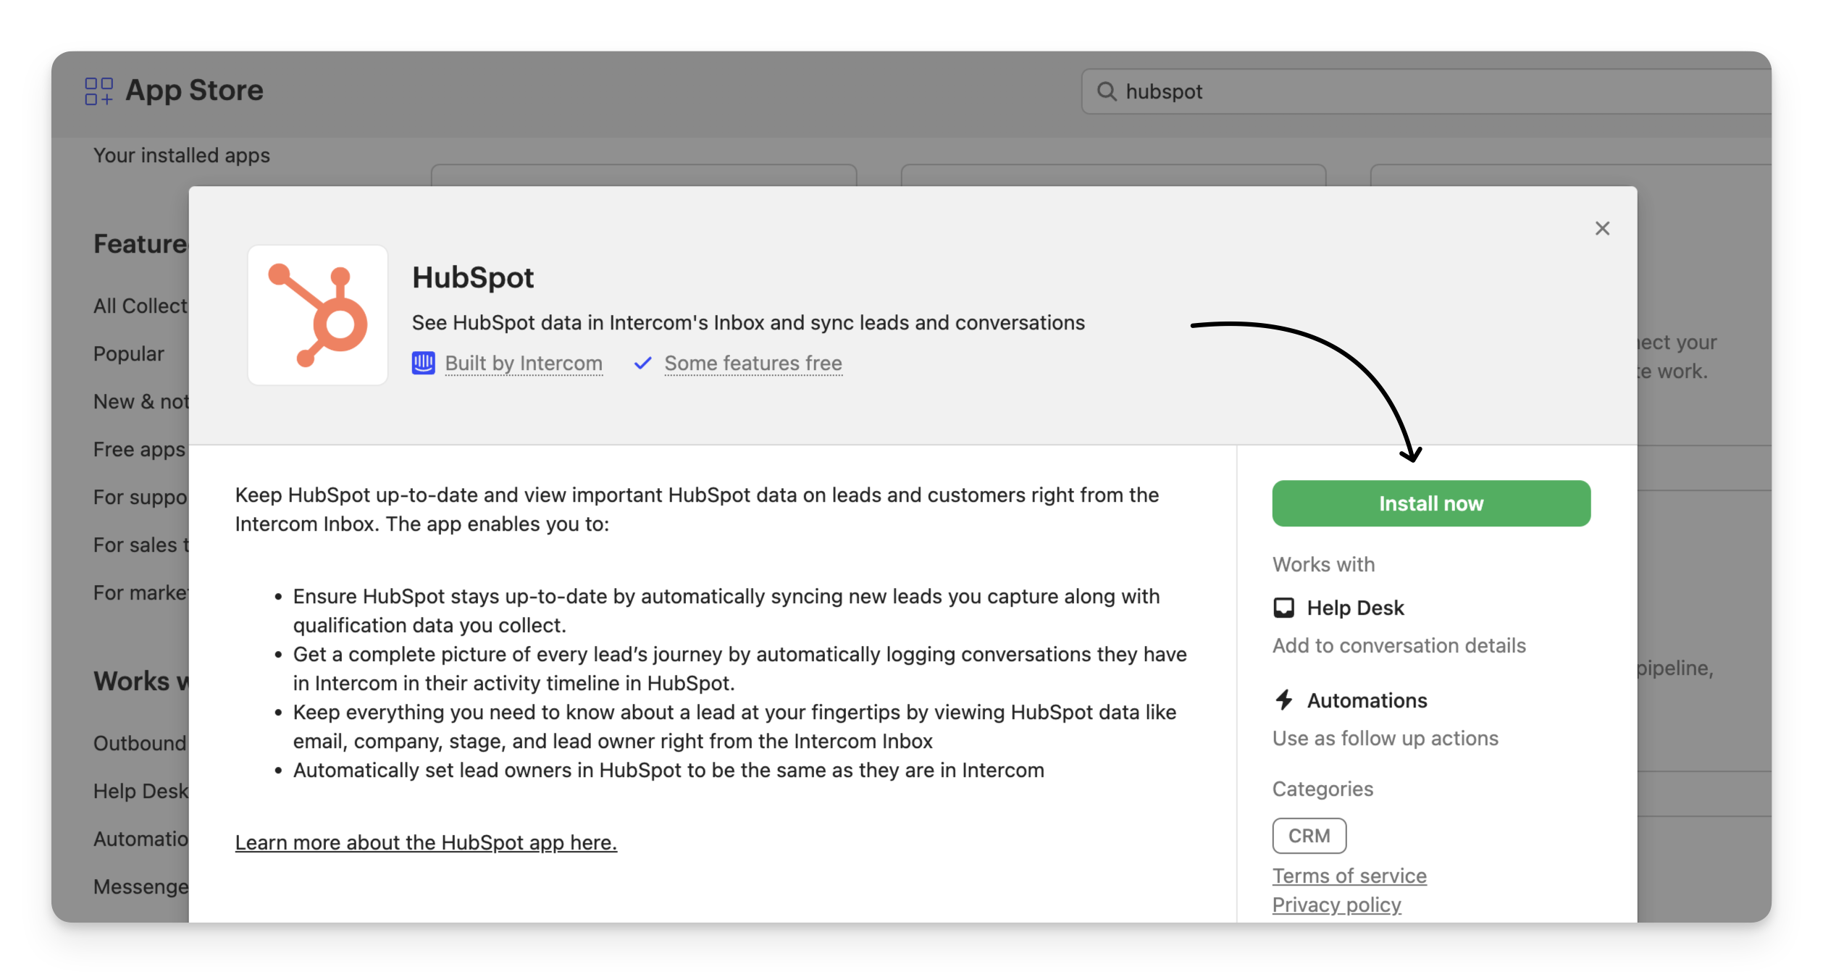Select the HubSpot app title
The height and width of the screenshot is (974, 1823).
[472, 277]
